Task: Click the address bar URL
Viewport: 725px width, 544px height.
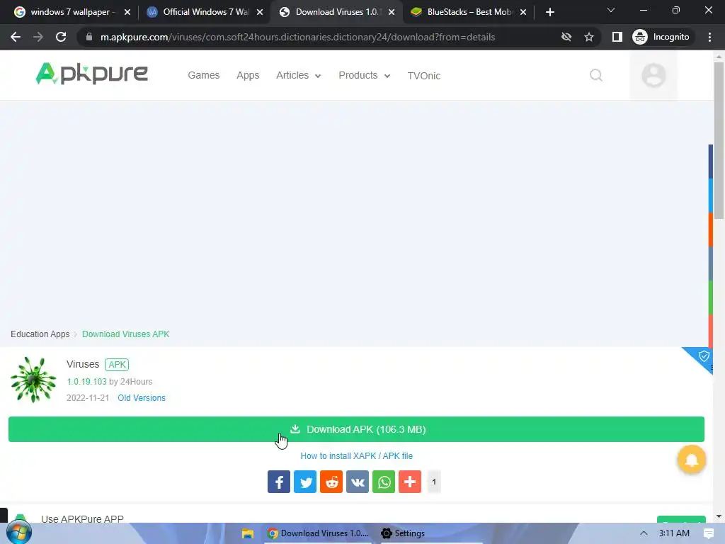Action: tap(298, 37)
